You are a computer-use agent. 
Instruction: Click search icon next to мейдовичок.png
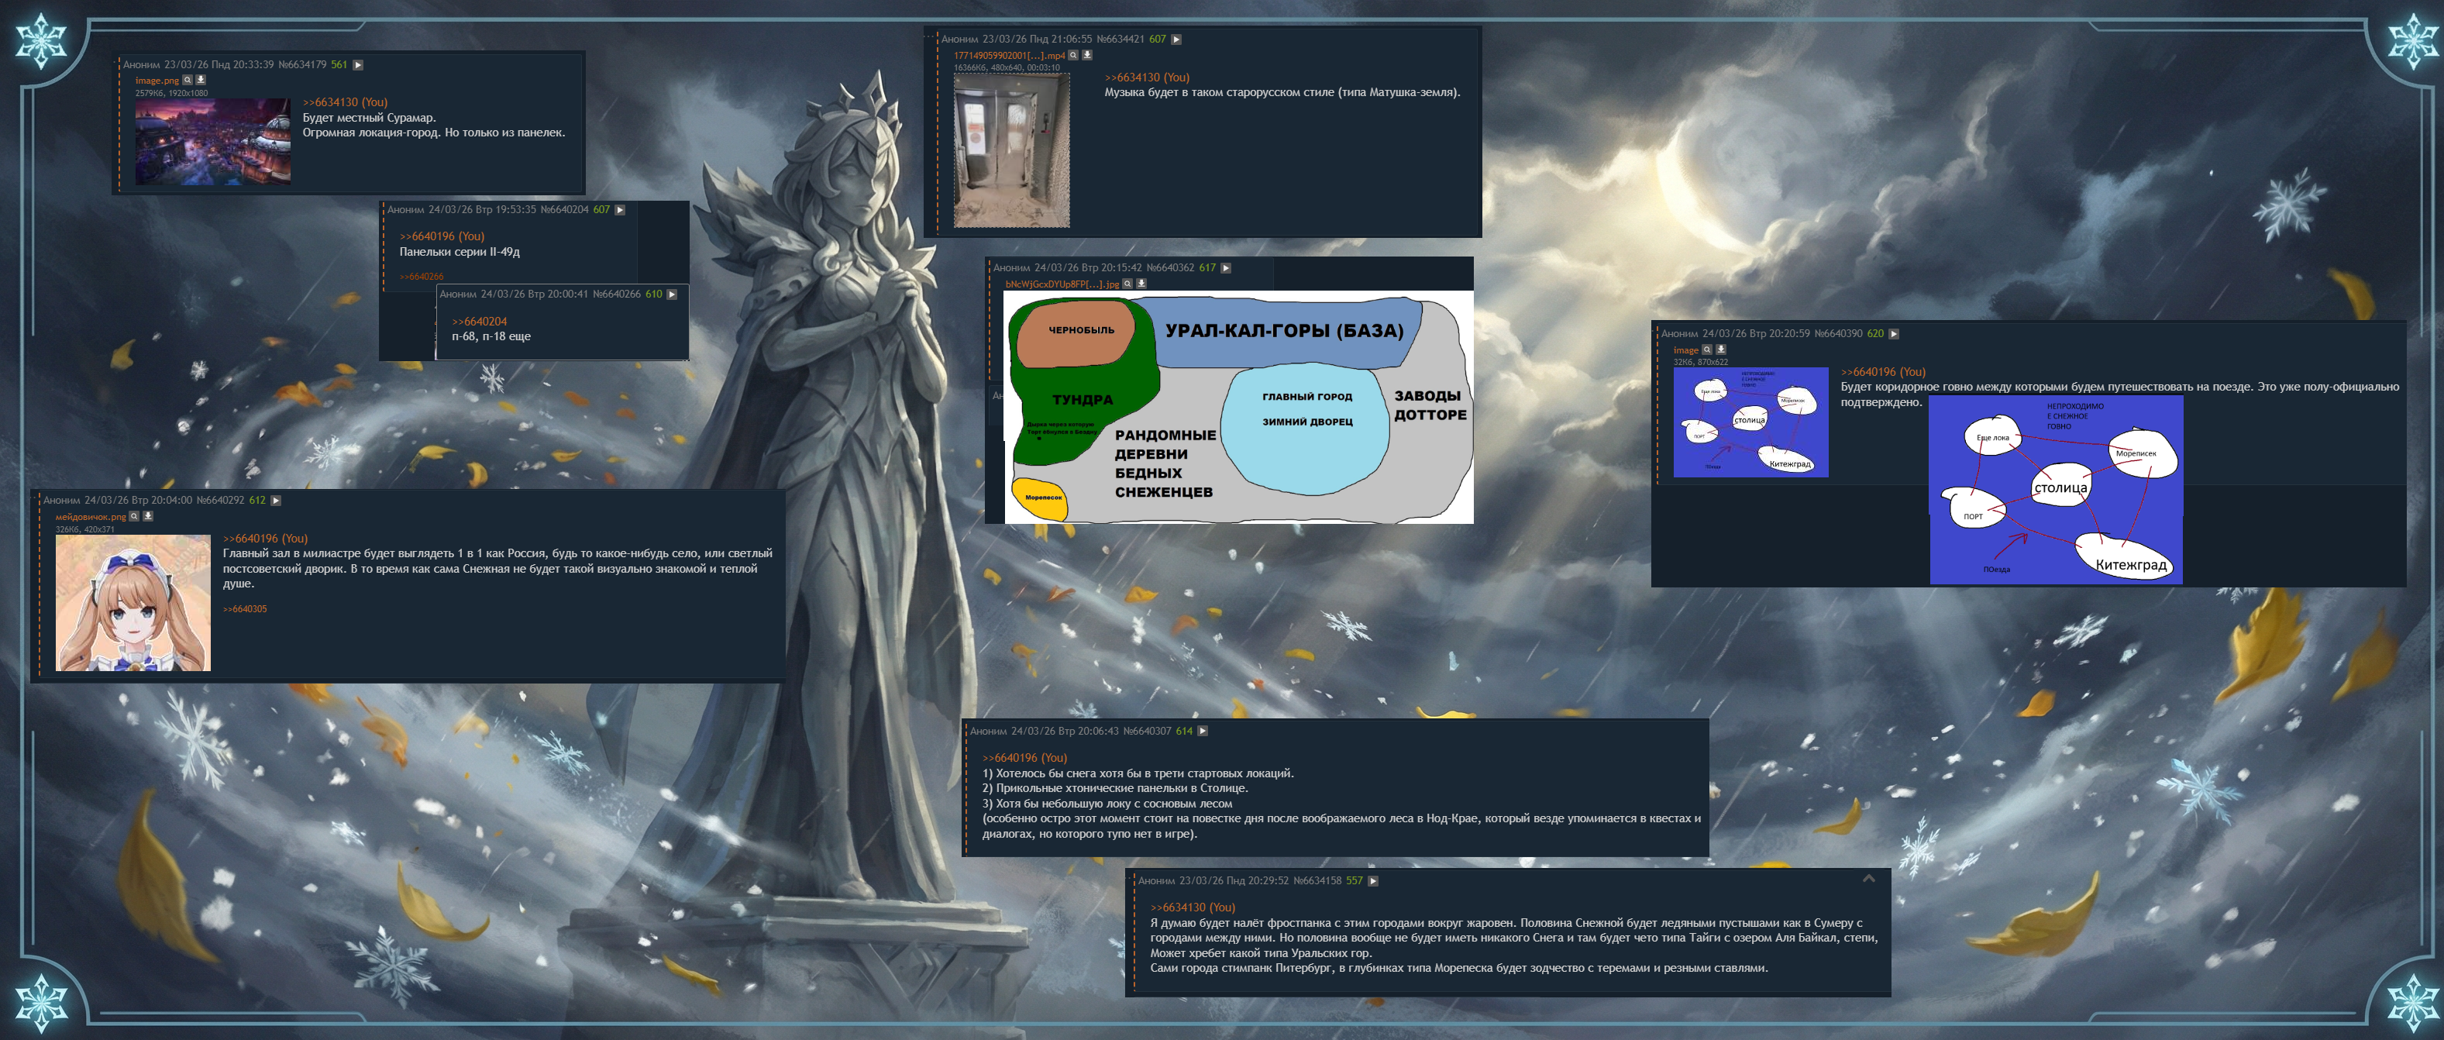click(x=135, y=516)
